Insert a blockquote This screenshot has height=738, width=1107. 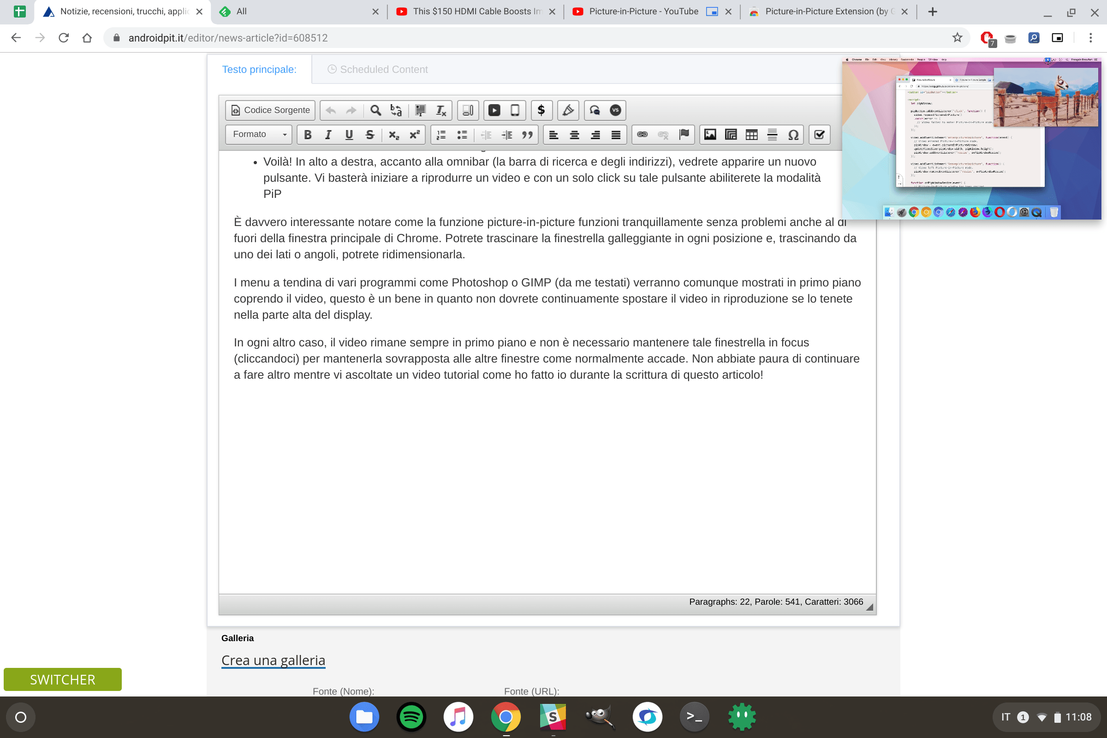[527, 135]
